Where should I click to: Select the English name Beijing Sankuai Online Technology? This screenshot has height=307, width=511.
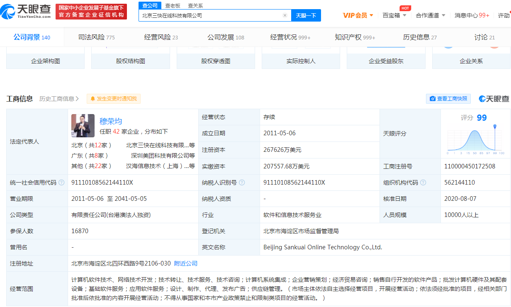click(323, 247)
